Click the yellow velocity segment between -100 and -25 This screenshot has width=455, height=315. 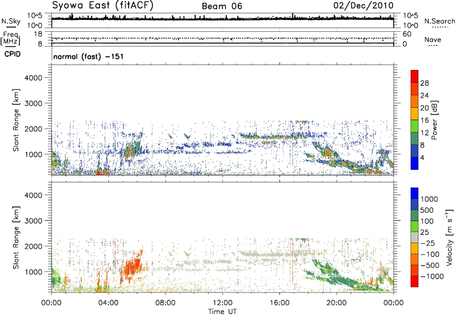point(415,248)
